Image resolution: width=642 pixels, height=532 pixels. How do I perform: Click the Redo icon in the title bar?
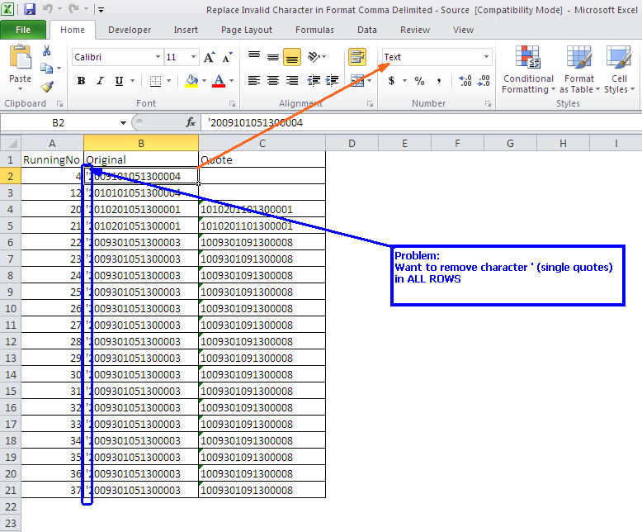[x=73, y=9]
